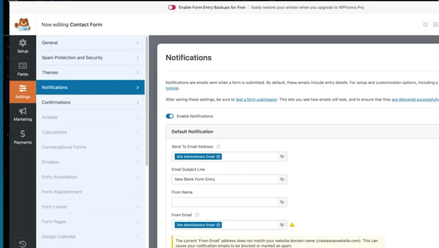439x248 pixels.
Task: Click the Notifications page heading
Action: [188, 57]
